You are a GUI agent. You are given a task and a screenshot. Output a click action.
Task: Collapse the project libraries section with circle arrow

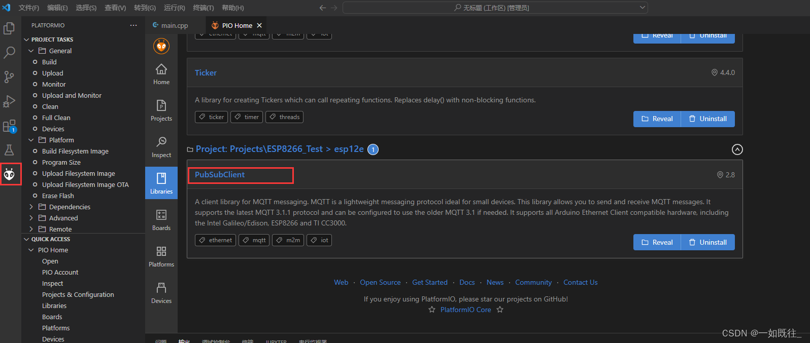pyautogui.click(x=737, y=149)
